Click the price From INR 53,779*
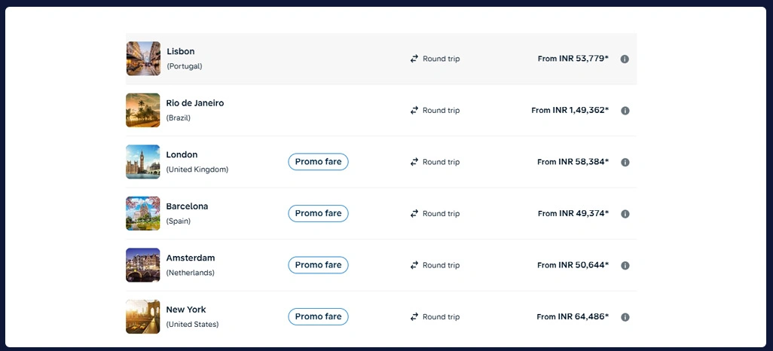The height and width of the screenshot is (351, 773). (x=573, y=59)
